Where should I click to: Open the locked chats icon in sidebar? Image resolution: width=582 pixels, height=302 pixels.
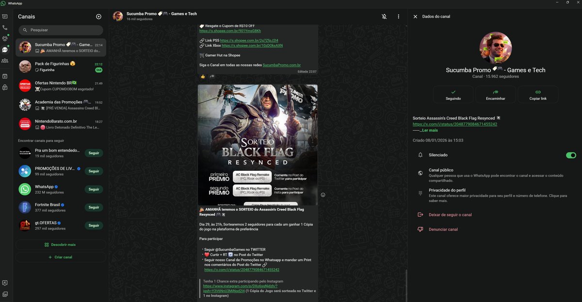pos(5,87)
